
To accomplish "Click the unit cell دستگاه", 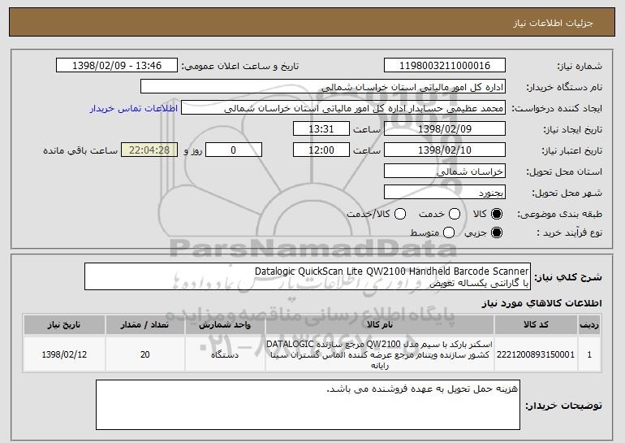I will 225,354.
